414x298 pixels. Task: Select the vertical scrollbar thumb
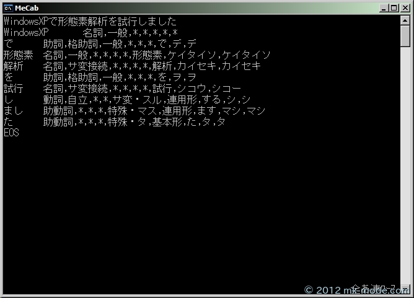point(405,36)
